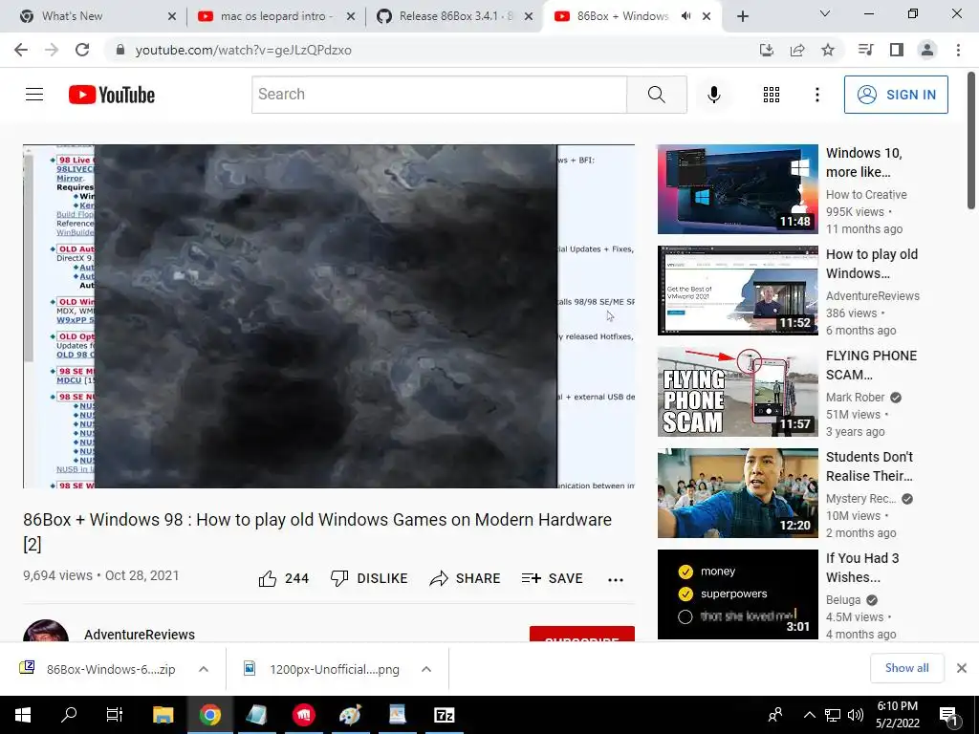Image resolution: width=979 pixels, height=734 pixels.
Task: Share this video
Action: pyautogui.click(x=465, y=578)
